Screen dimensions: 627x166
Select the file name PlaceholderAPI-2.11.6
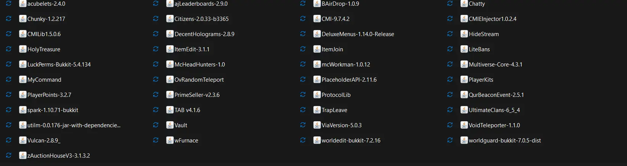349,80
